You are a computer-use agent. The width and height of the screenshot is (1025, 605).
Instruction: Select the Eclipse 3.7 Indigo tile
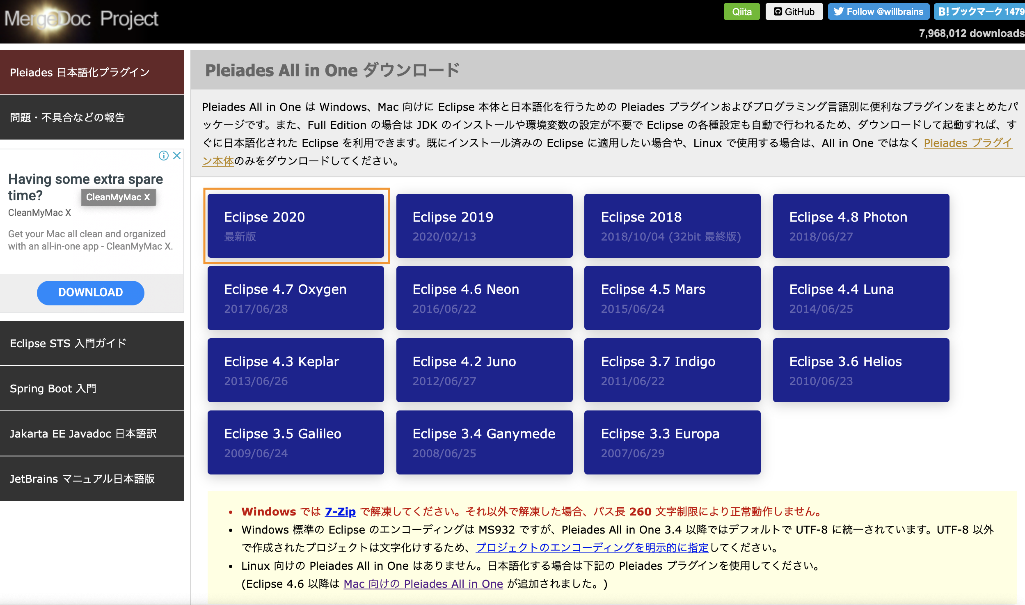tap(673, 370)
